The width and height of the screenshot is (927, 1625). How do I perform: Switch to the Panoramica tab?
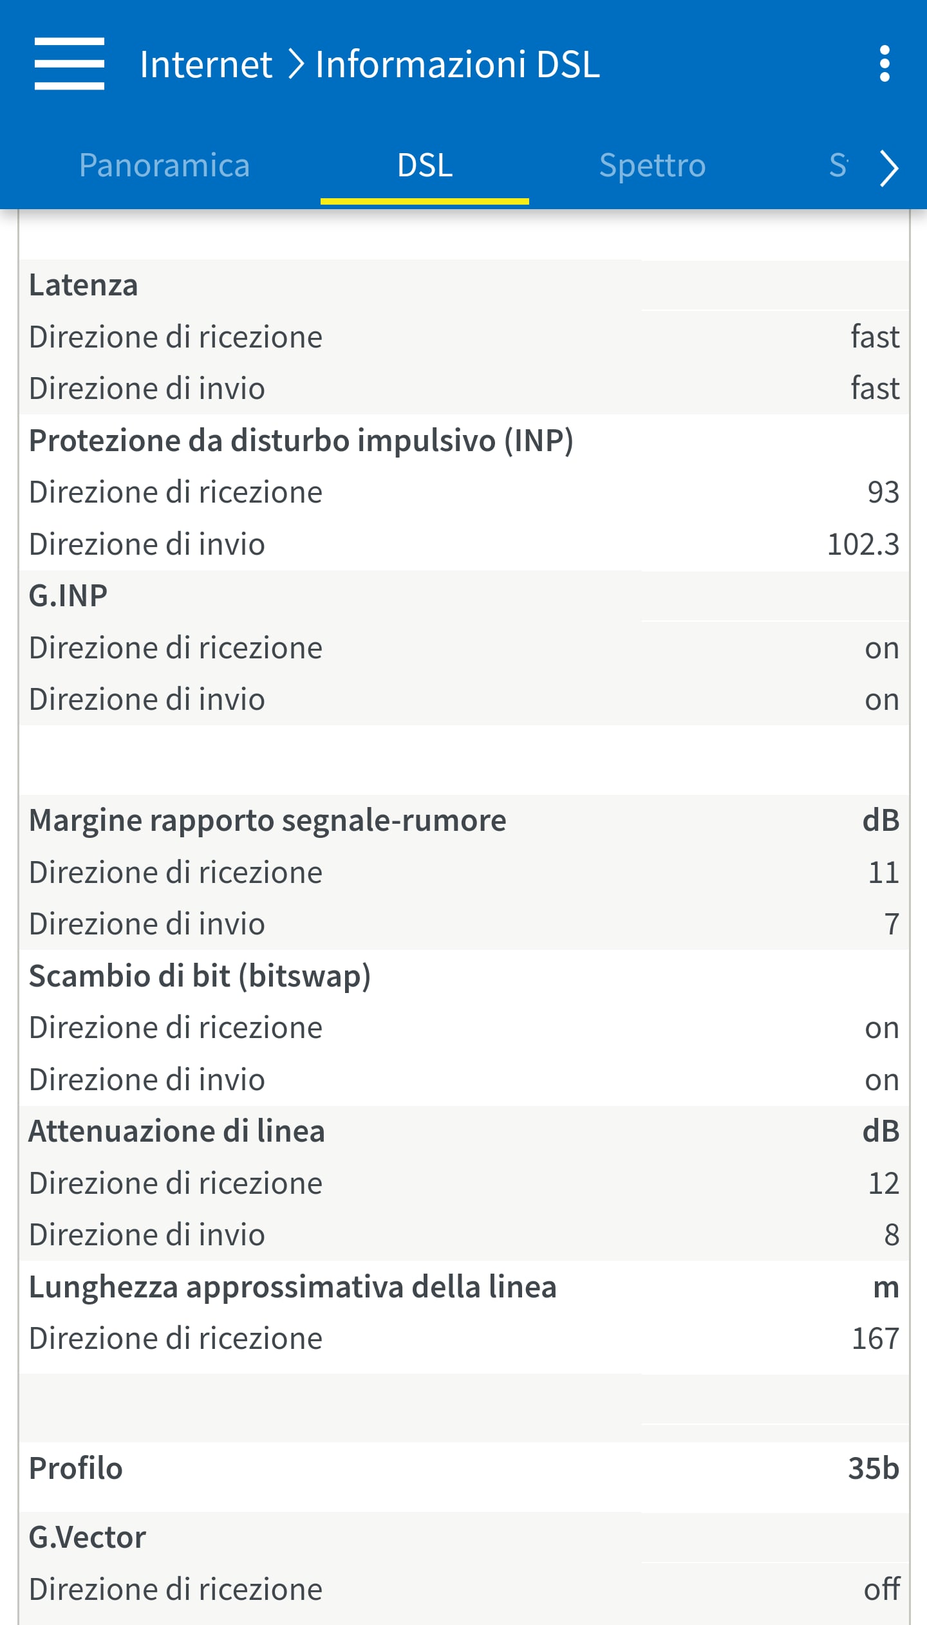[x=164, y=165]
